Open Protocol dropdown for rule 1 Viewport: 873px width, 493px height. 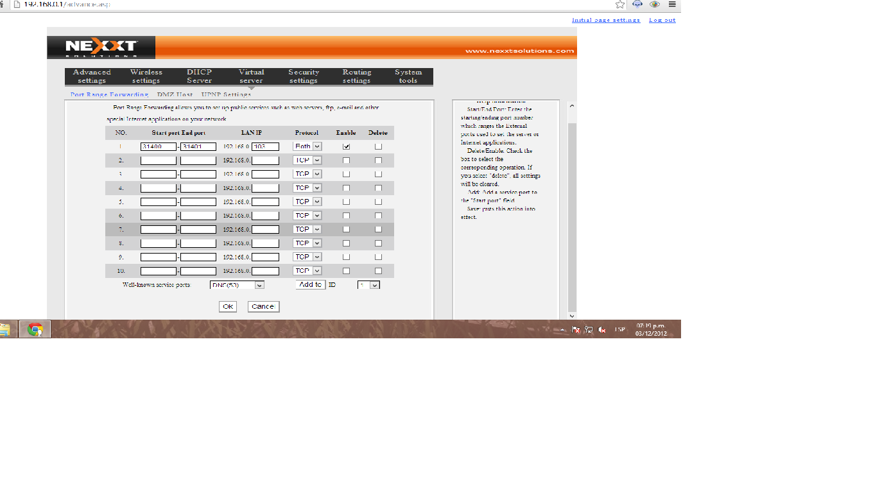point(307,146)
